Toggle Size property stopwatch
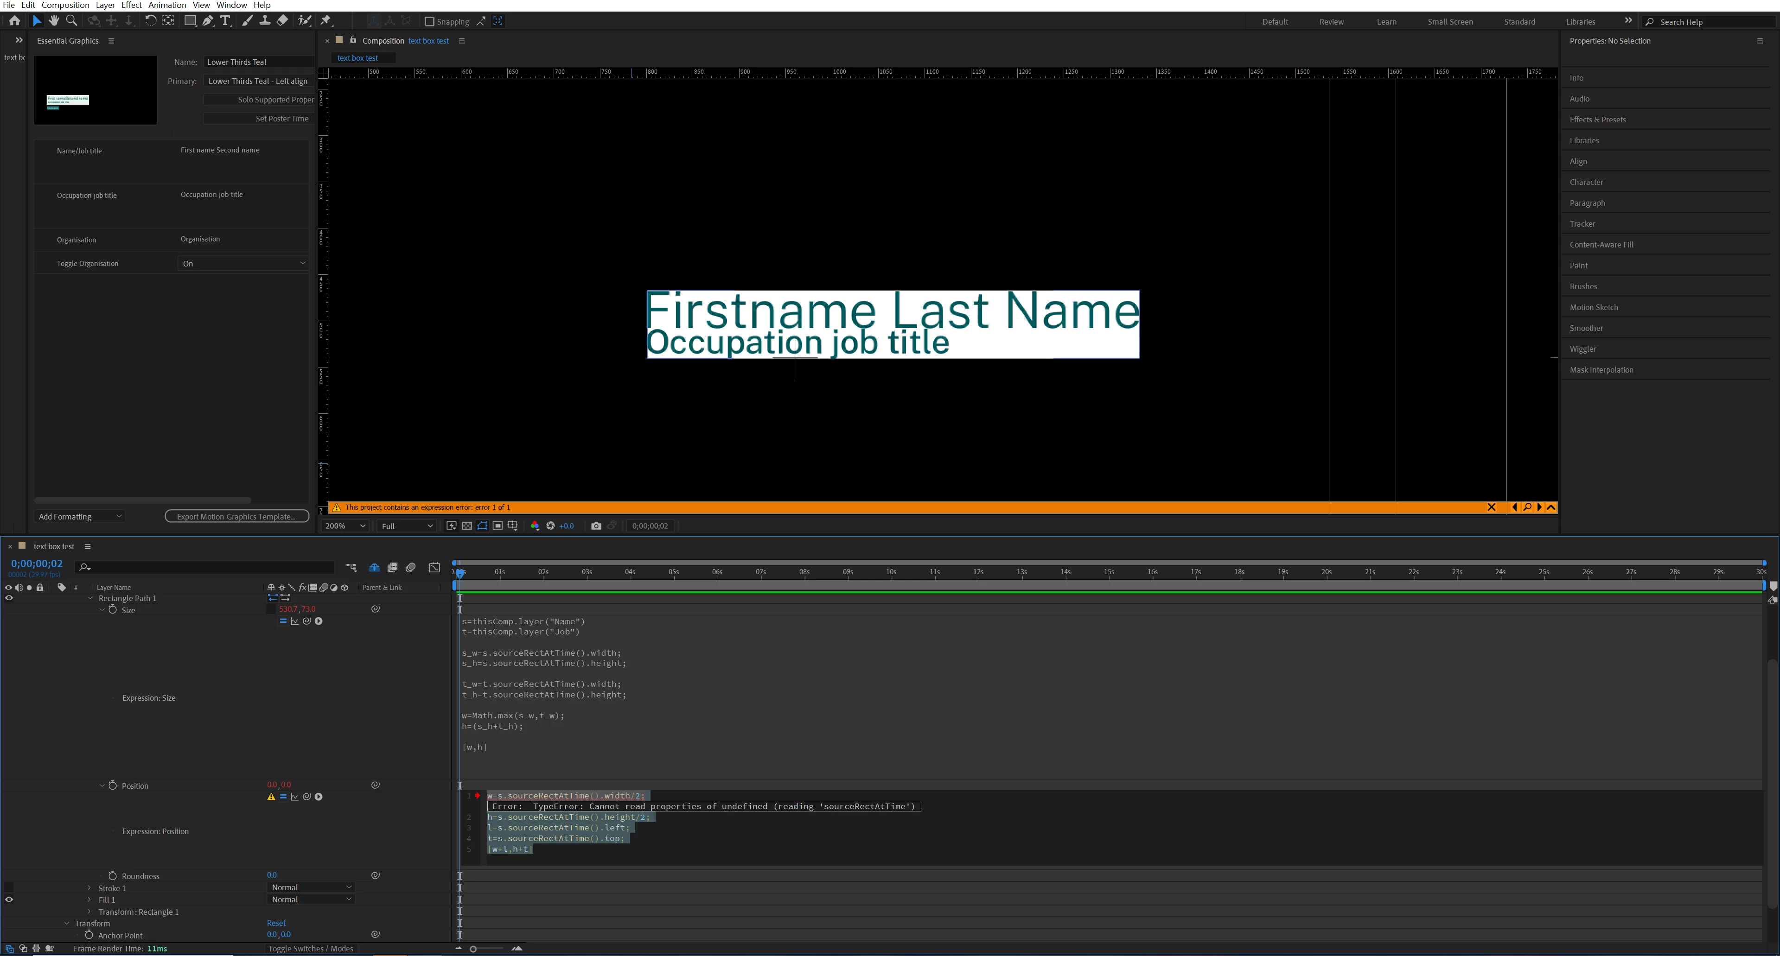This screenshot has width=1780, height=956. (x=113, y=610)
